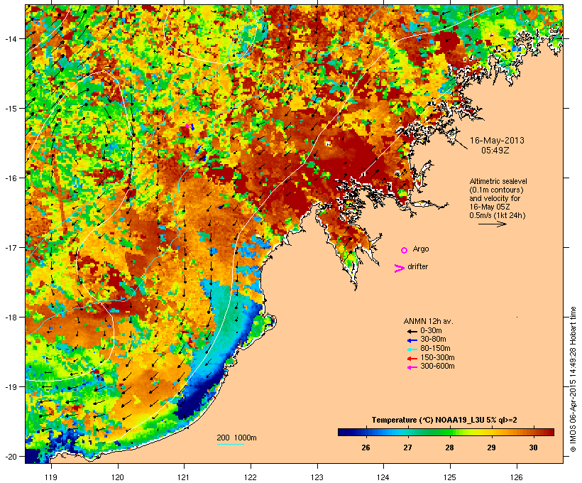Click the longitude label 123
Viewport: 582px width, 483px height.
[x=317, y=477]
